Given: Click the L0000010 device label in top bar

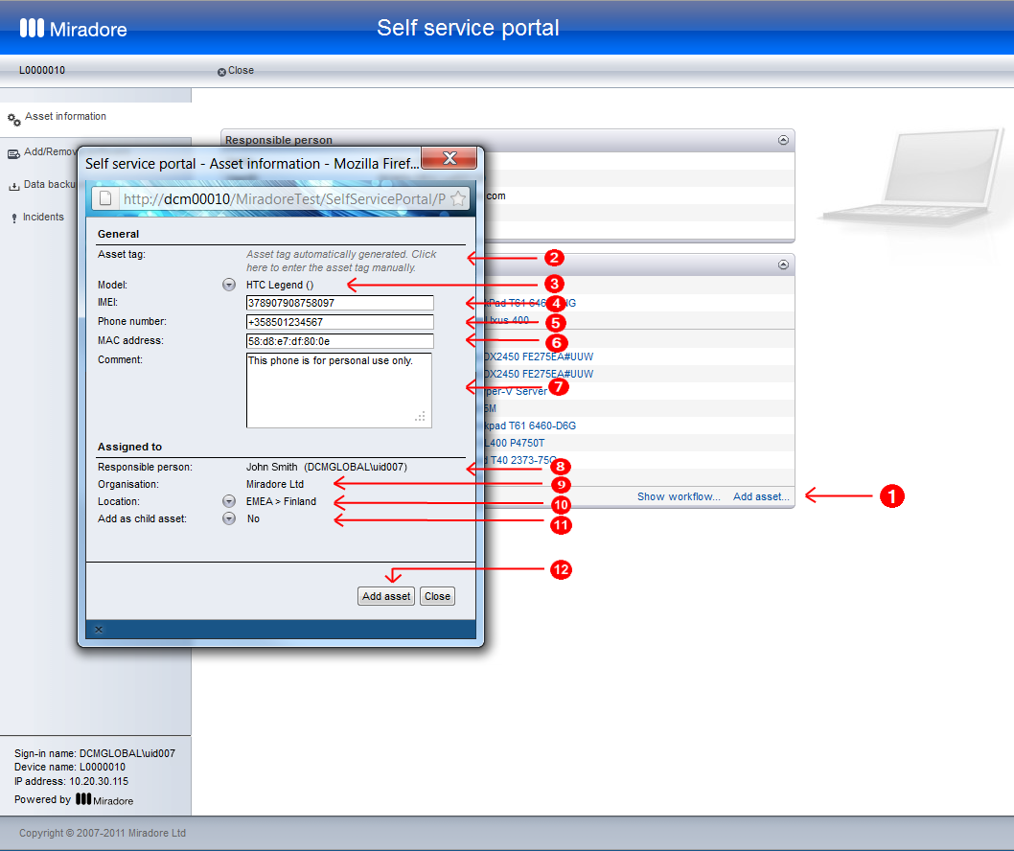Looking at the screenshot, I should point(42,71).
